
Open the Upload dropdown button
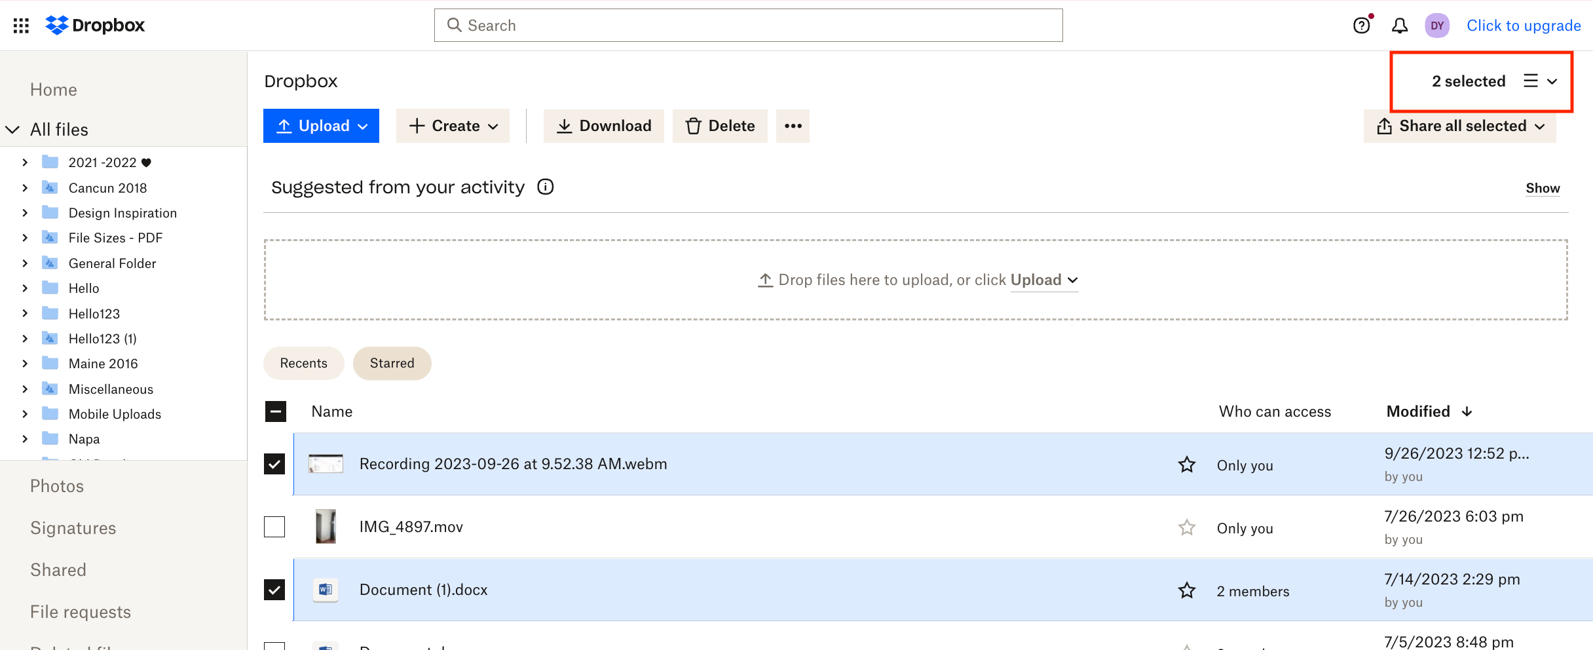coord(321,126)
